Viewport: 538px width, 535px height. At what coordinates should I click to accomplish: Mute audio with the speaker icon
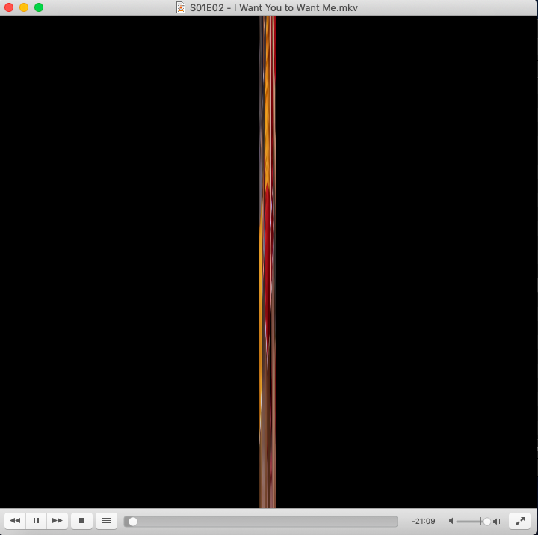point(451,522)
